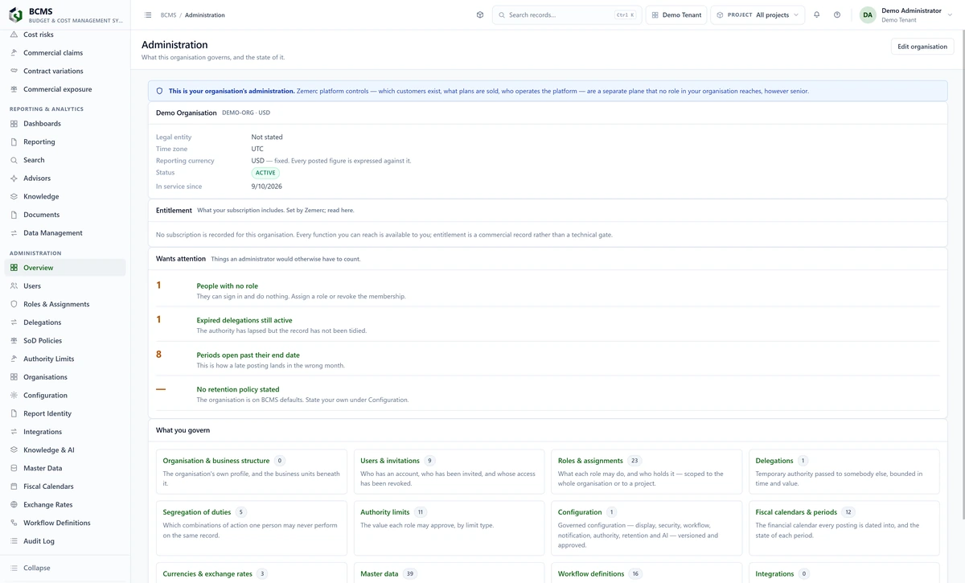Open Workflow definitions card
This screenshot has width=965, height=583.
647,573
